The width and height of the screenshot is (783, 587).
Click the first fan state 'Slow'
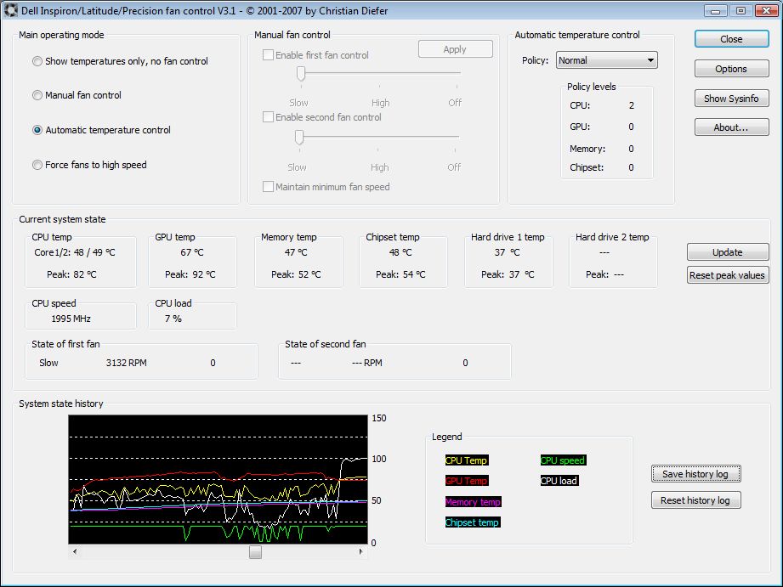coord(49,363)
